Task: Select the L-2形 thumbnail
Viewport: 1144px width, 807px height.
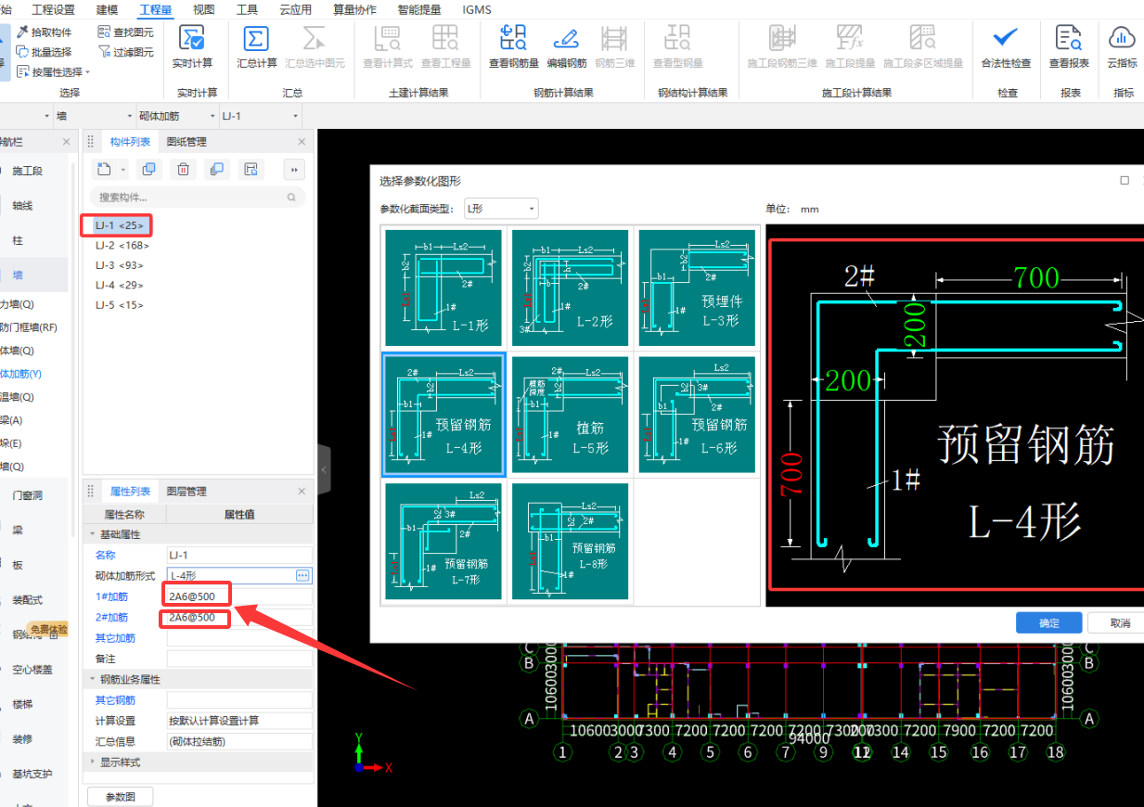Action: tap(571, 288)
